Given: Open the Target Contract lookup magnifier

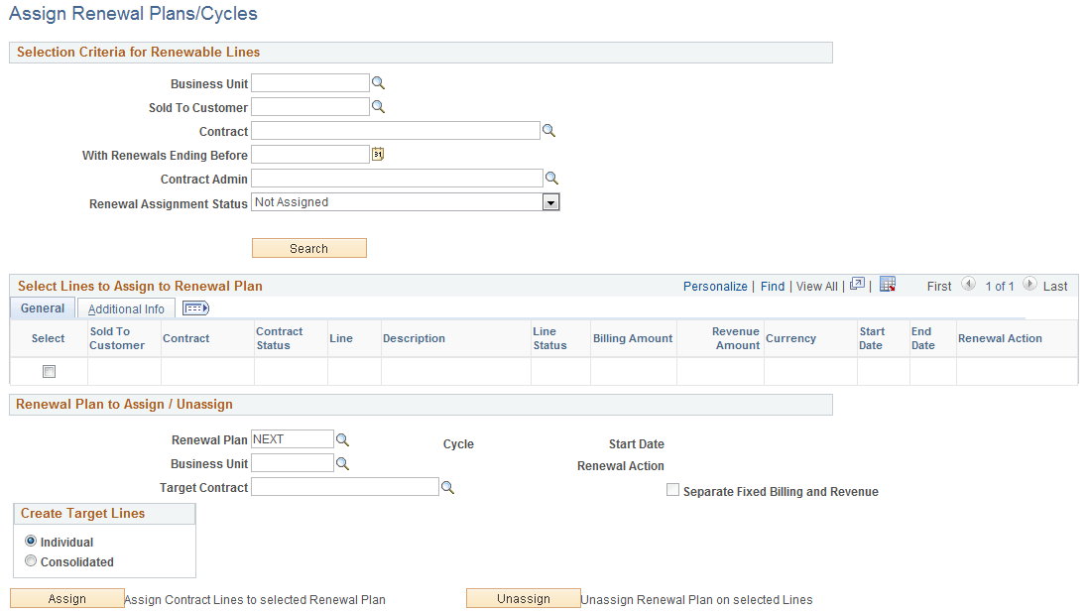Looking at the screenshot, I should (x=447, y=486).
